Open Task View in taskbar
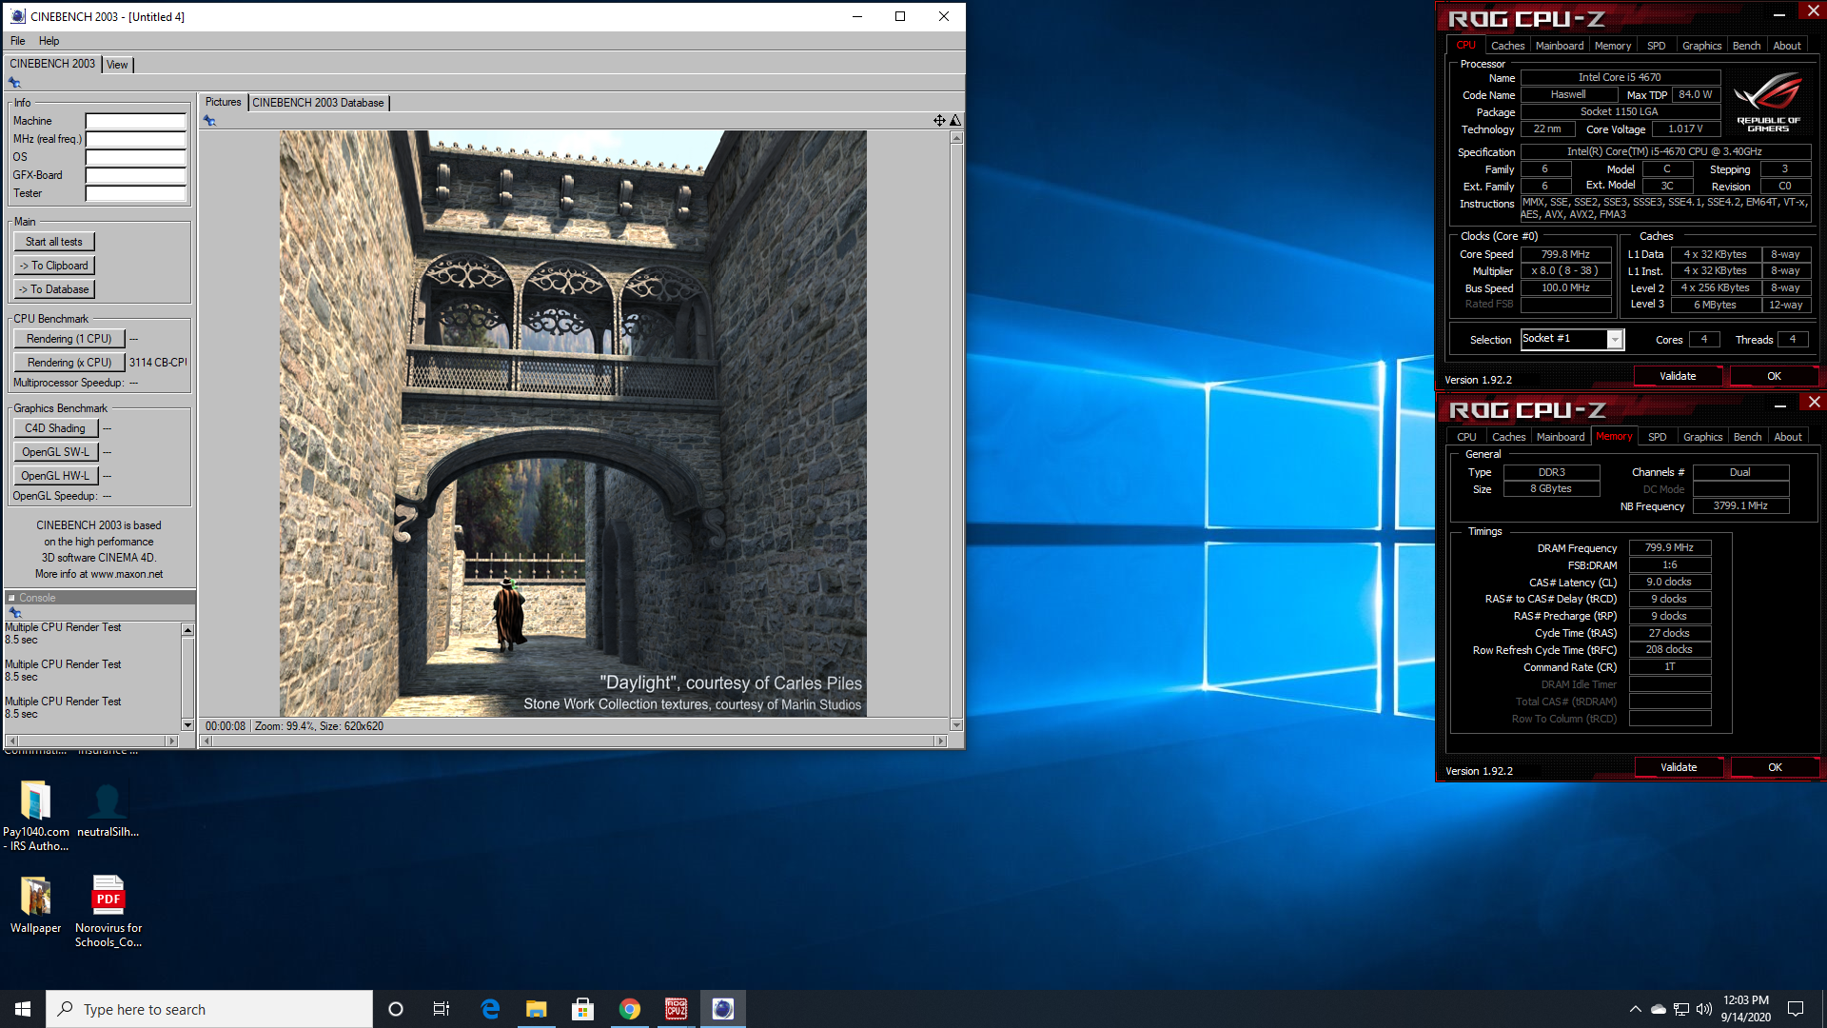Screen dimensions: 1827x1028 (442, 1009)
